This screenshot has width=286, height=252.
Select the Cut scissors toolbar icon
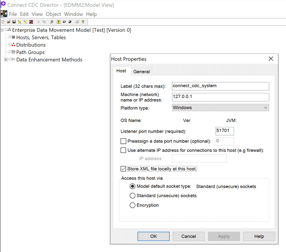(38, 22)
